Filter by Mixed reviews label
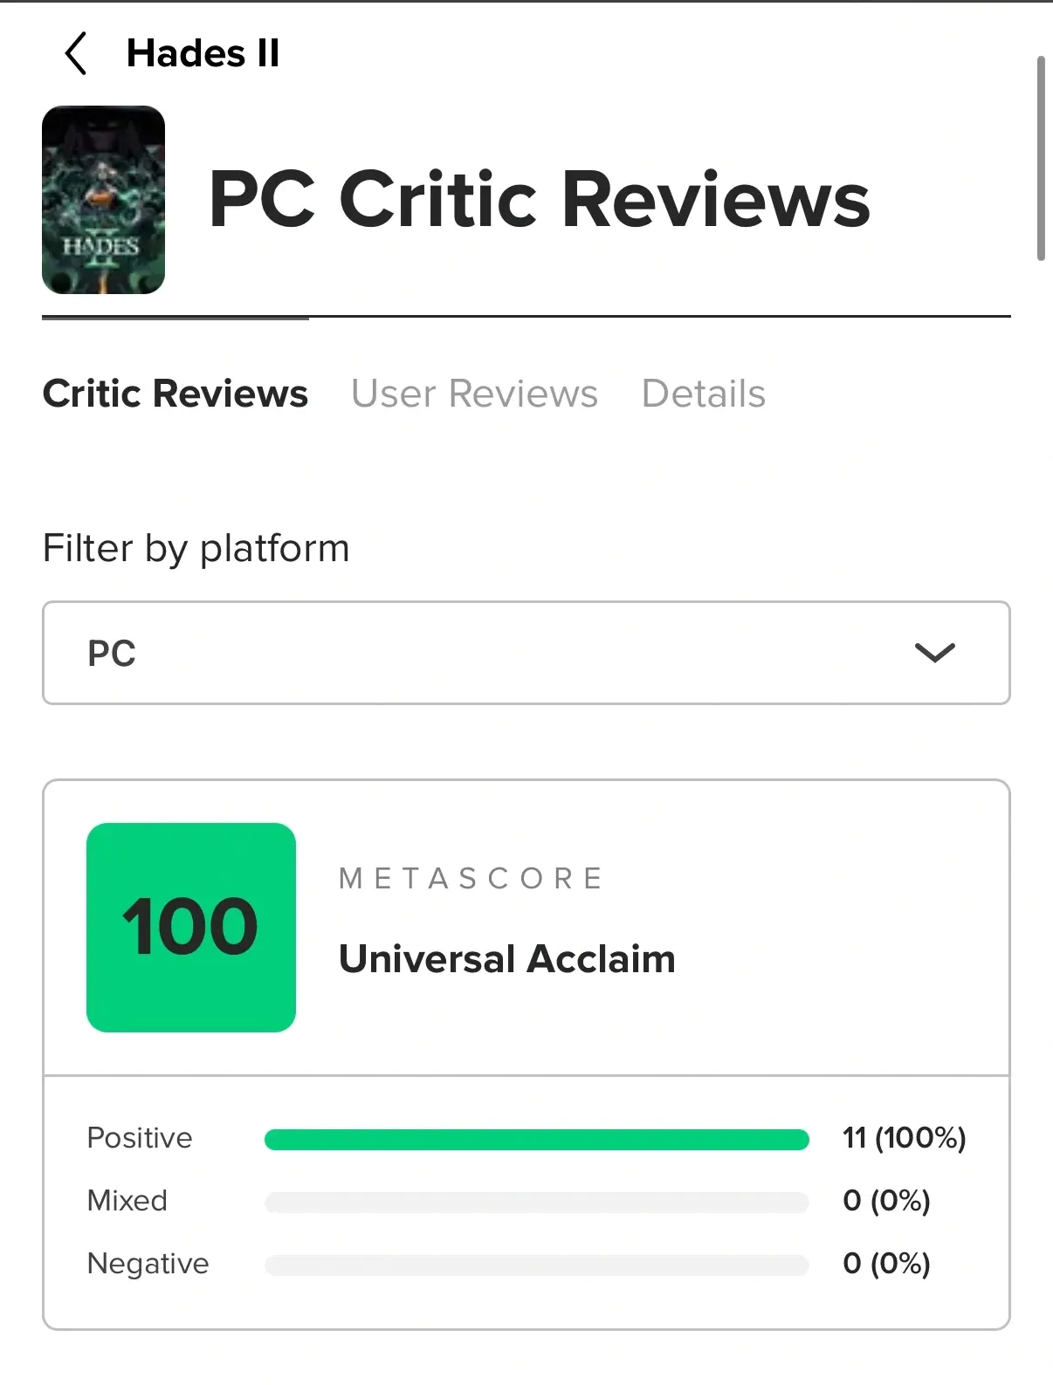1053x1385 pixels. (127, 1201)
